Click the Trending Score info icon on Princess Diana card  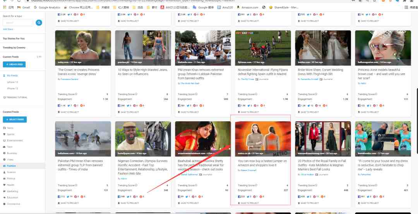click(x=76, y=94)
